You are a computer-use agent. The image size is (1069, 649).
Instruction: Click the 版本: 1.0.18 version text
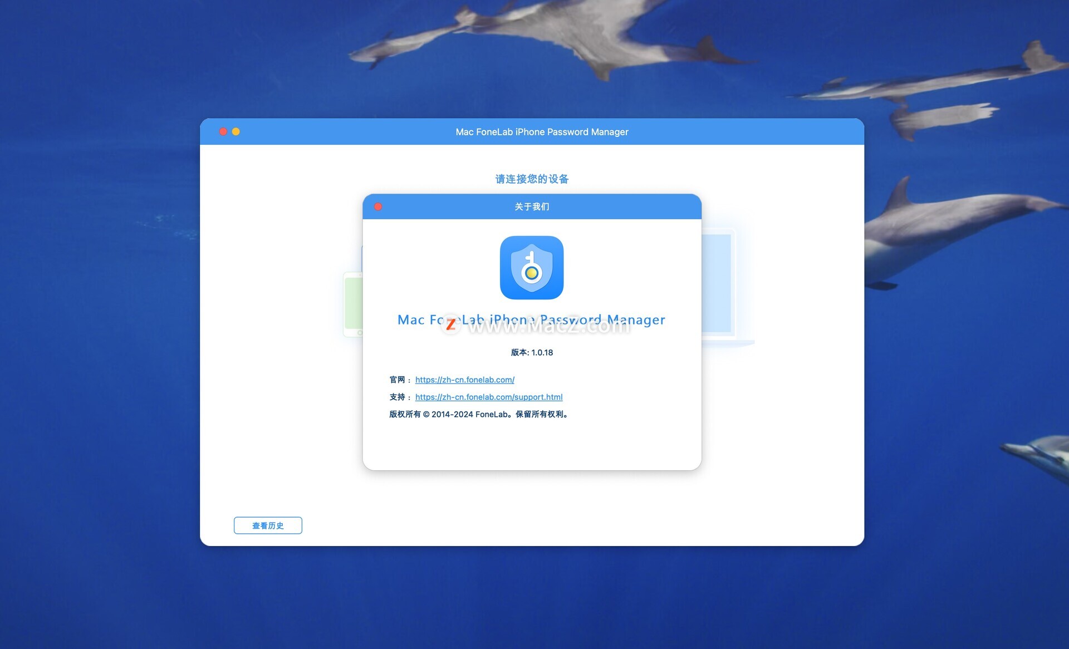coord(532,352)
